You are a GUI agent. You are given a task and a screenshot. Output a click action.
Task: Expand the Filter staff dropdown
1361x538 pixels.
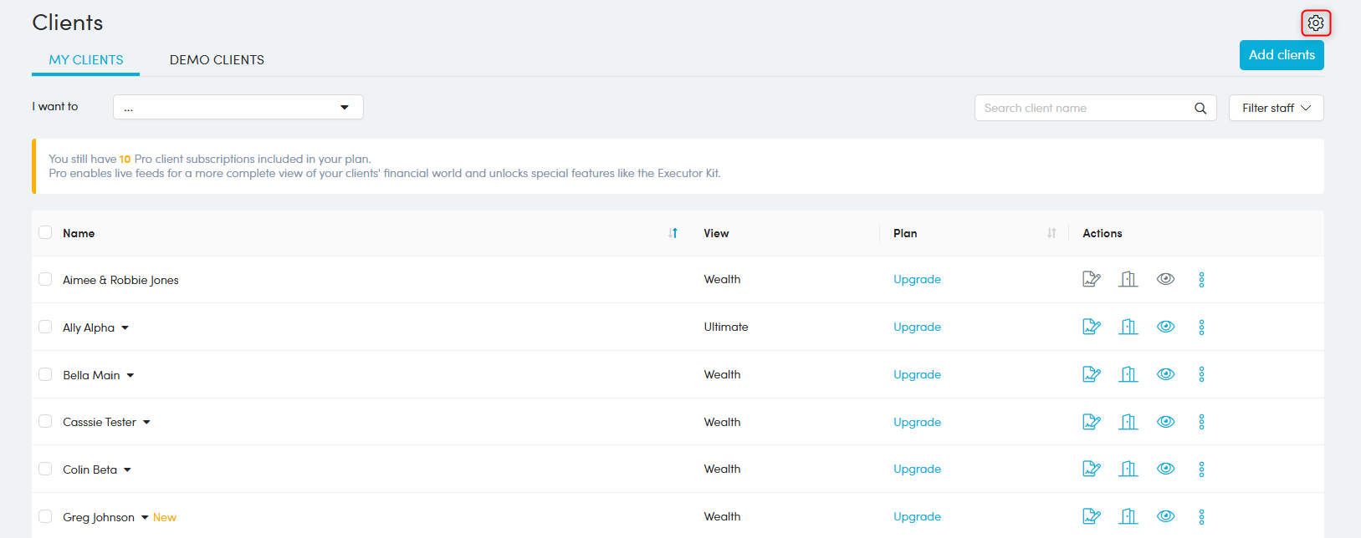coord(1276,108)
